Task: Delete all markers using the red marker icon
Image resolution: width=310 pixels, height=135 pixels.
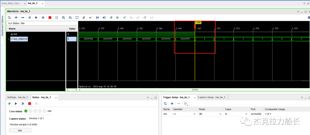Action: pos(145,17)
